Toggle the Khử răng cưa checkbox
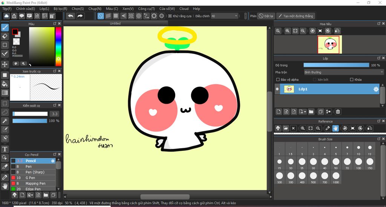The image size is (386, 207). (170, 16)
